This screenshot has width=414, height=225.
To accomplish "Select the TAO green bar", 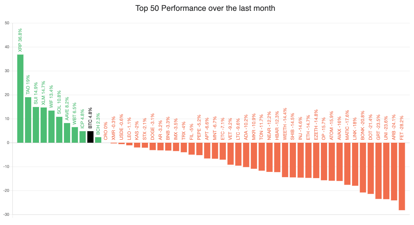I will (x=28, y=120).
